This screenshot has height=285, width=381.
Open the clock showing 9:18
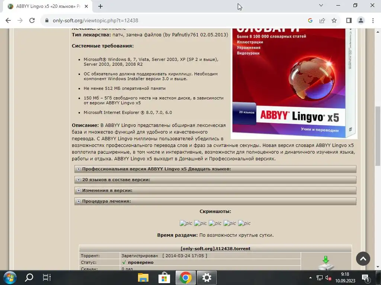tap(345, 278)
